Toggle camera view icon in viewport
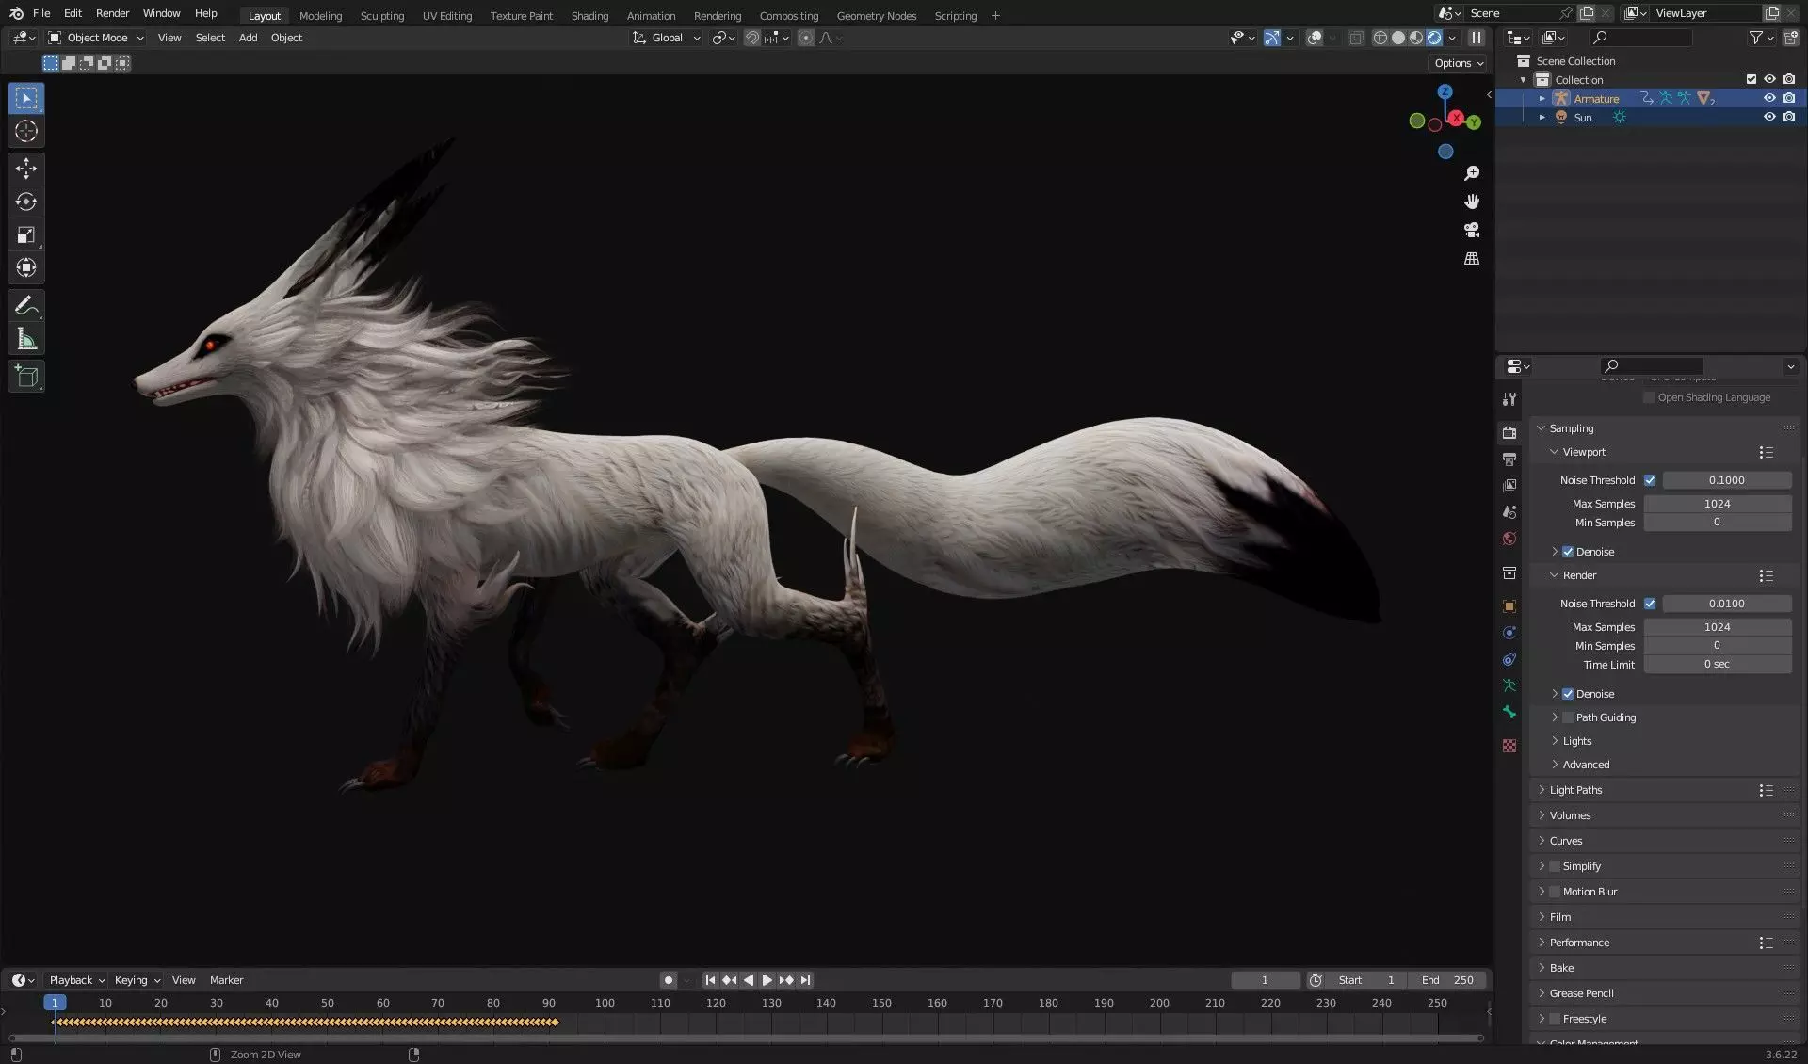 pos(1472,230)
